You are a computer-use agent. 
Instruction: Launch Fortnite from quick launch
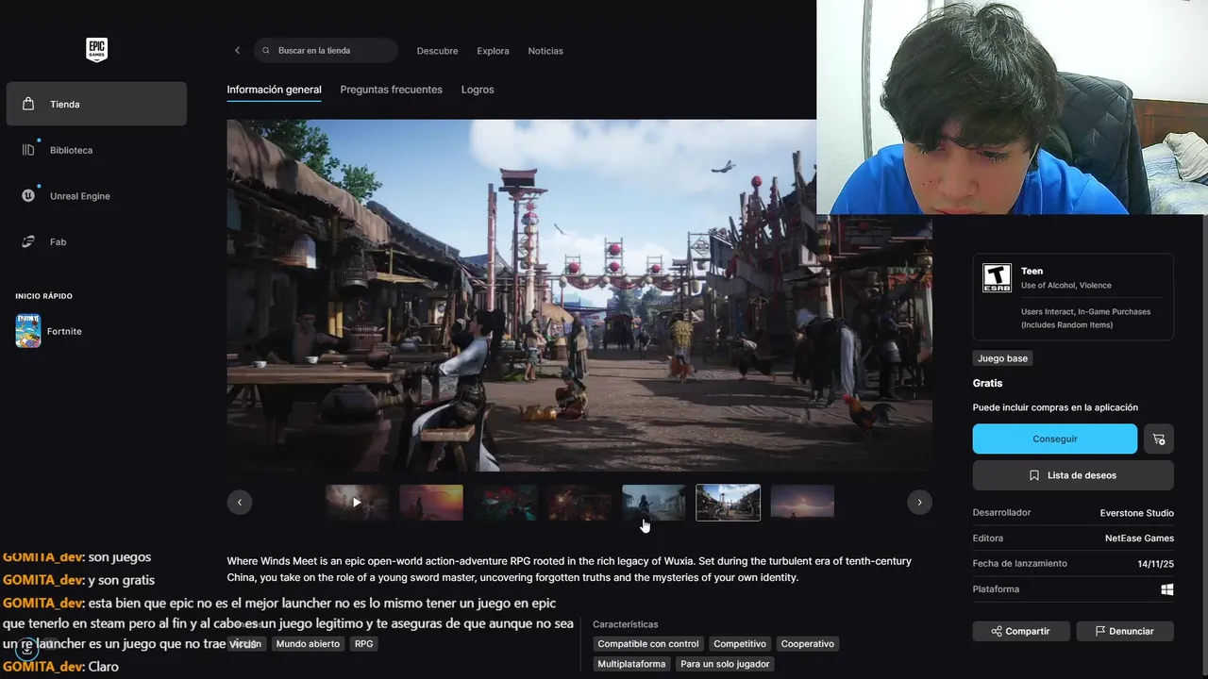49,331
